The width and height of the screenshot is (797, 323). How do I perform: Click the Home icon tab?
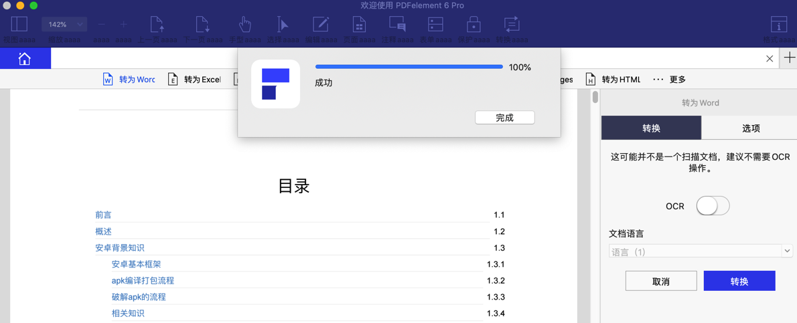tap(25, 59)
